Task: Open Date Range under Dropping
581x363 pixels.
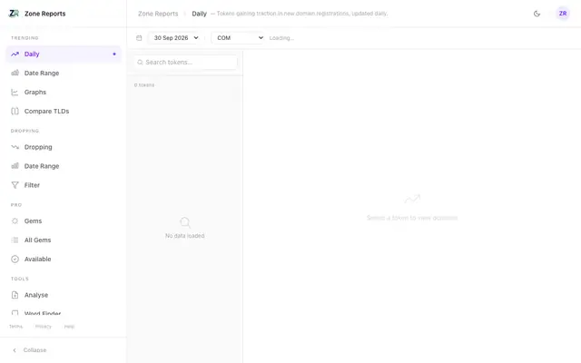Action: [64, 166]
